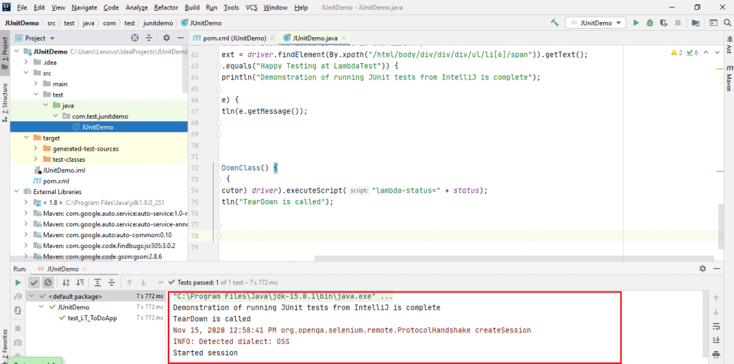Open the Navigate menu
This screenshot has height=364, width=734.
[85, 7]
